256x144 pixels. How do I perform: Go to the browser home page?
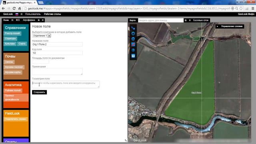(x=20, y=8)
